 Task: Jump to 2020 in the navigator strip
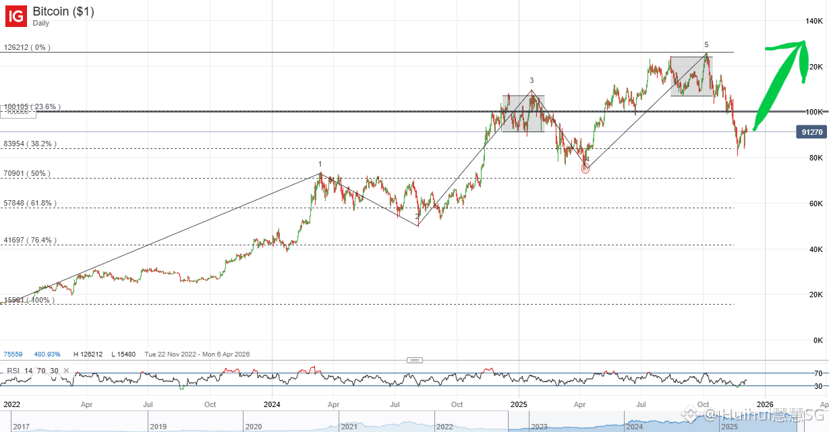tap(254, 427)
